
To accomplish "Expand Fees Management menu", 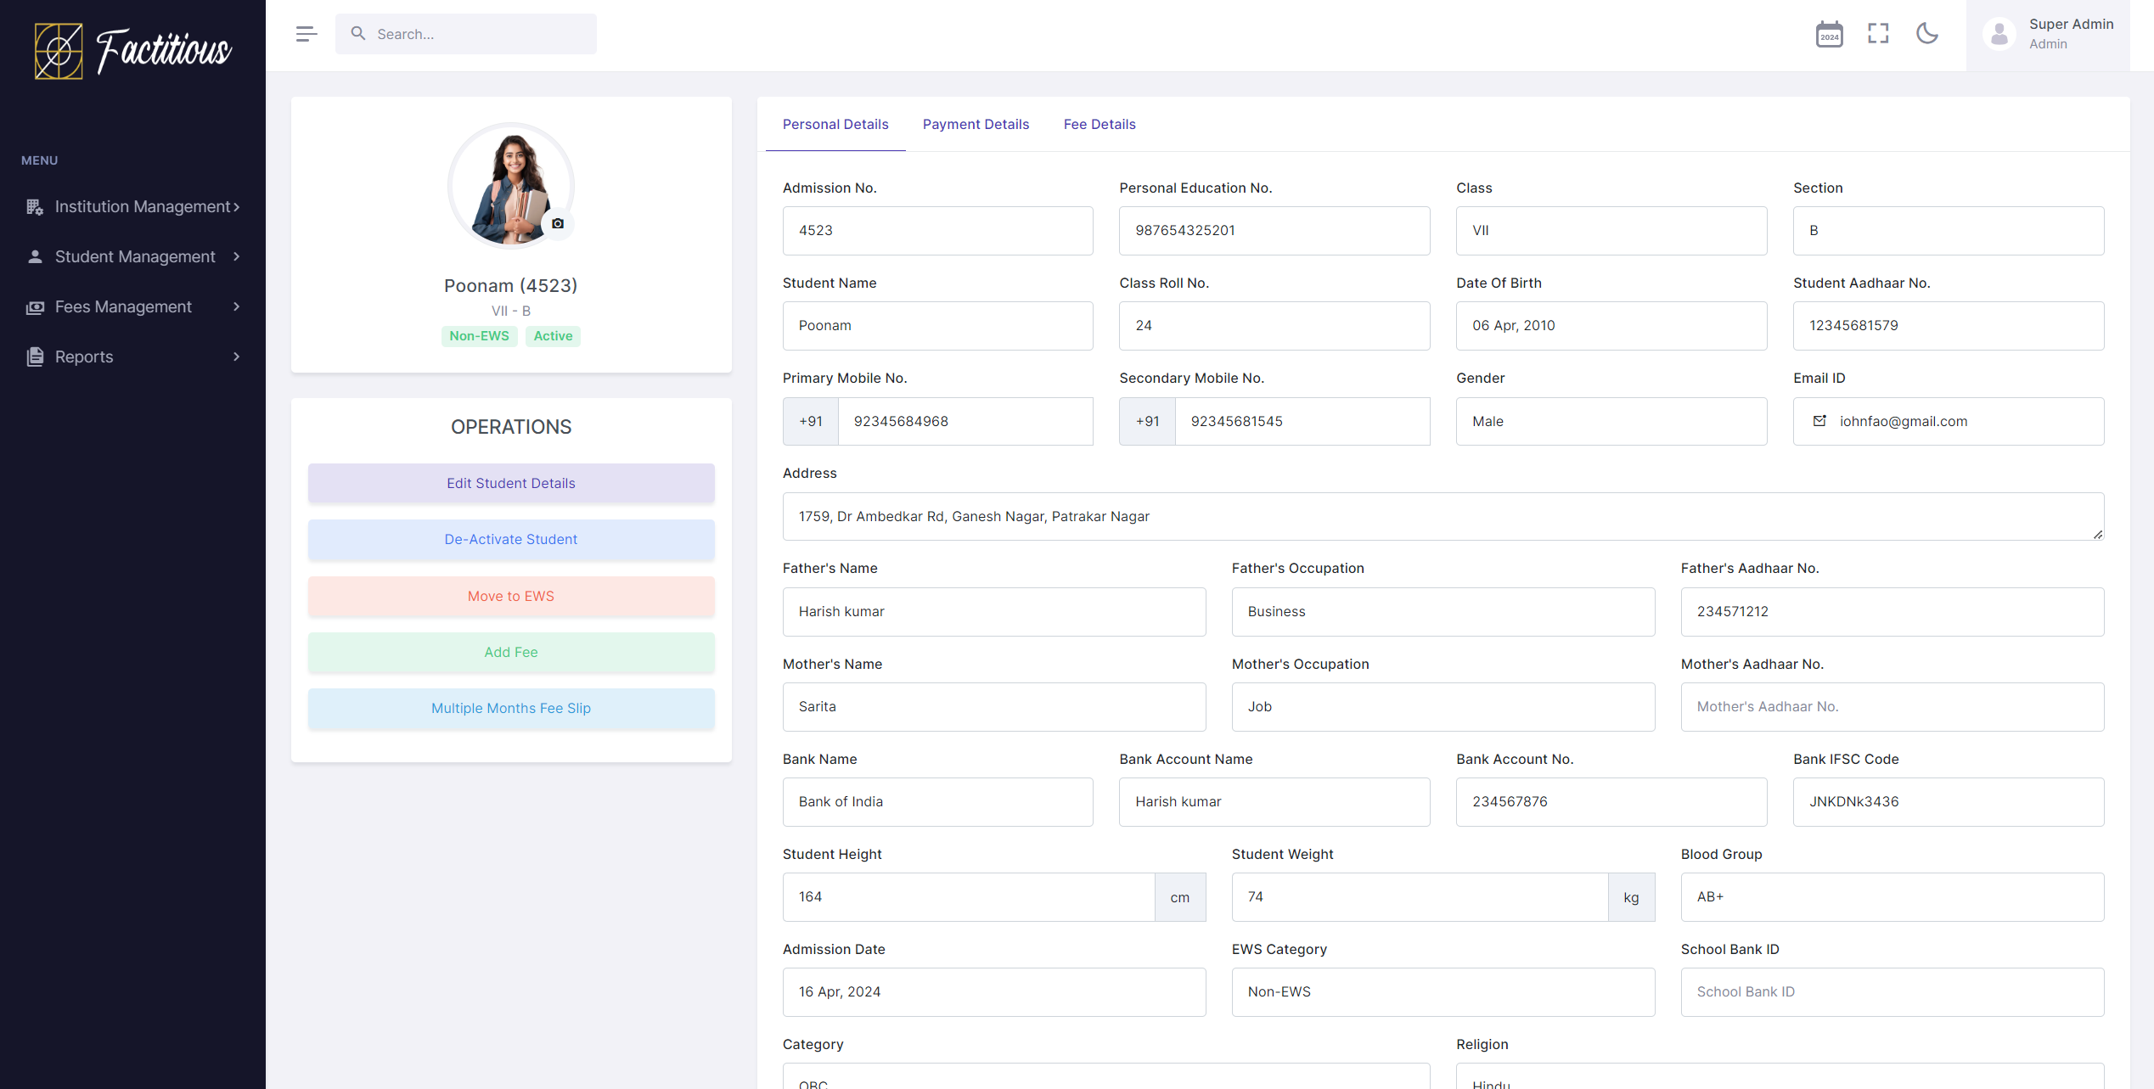I will pos(132,307).
